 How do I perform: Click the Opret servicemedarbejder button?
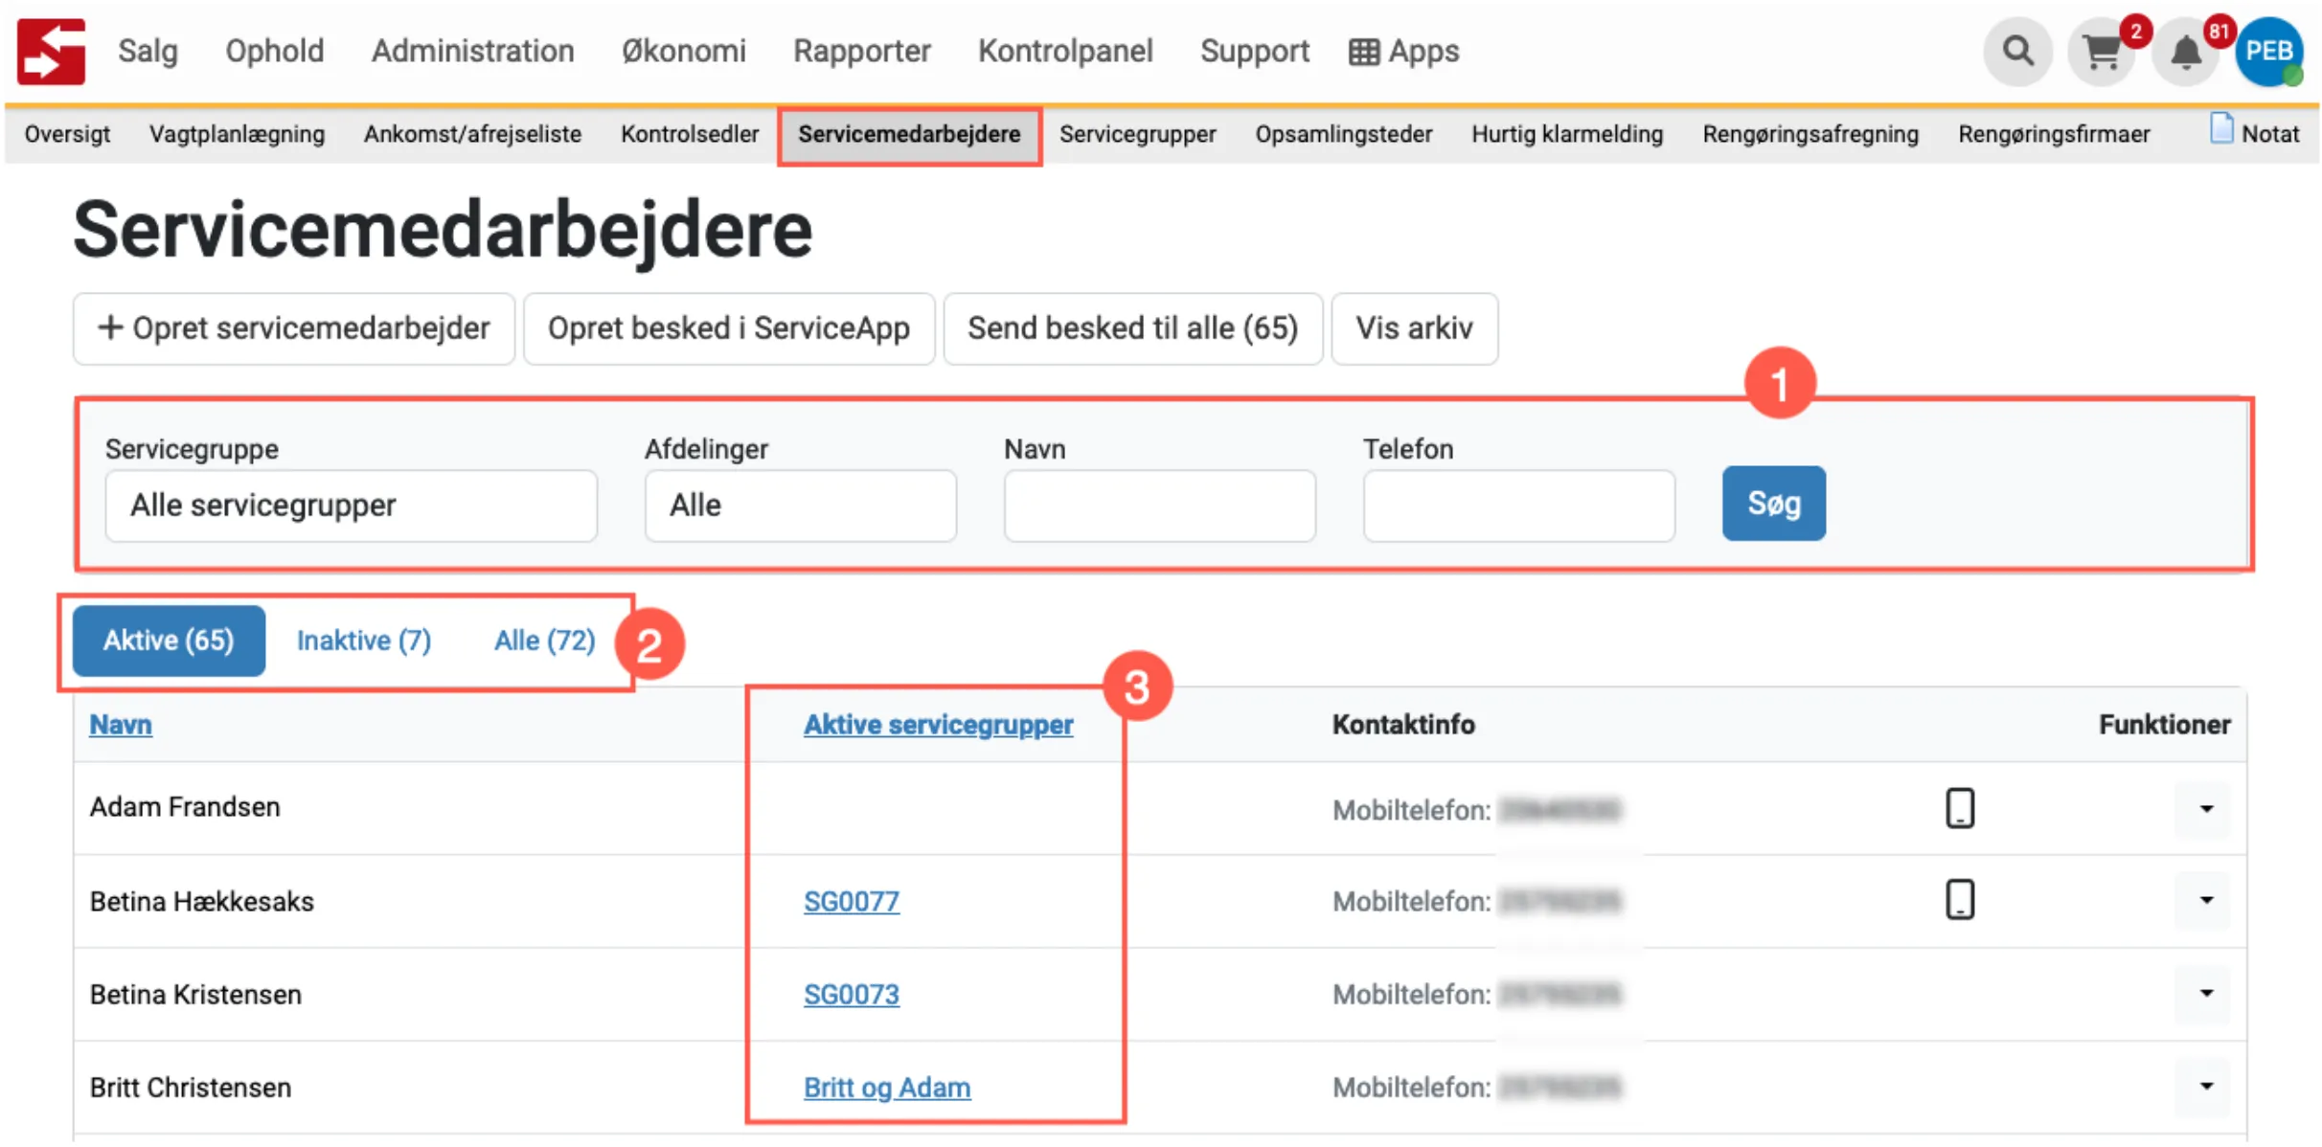pos(293,328)
